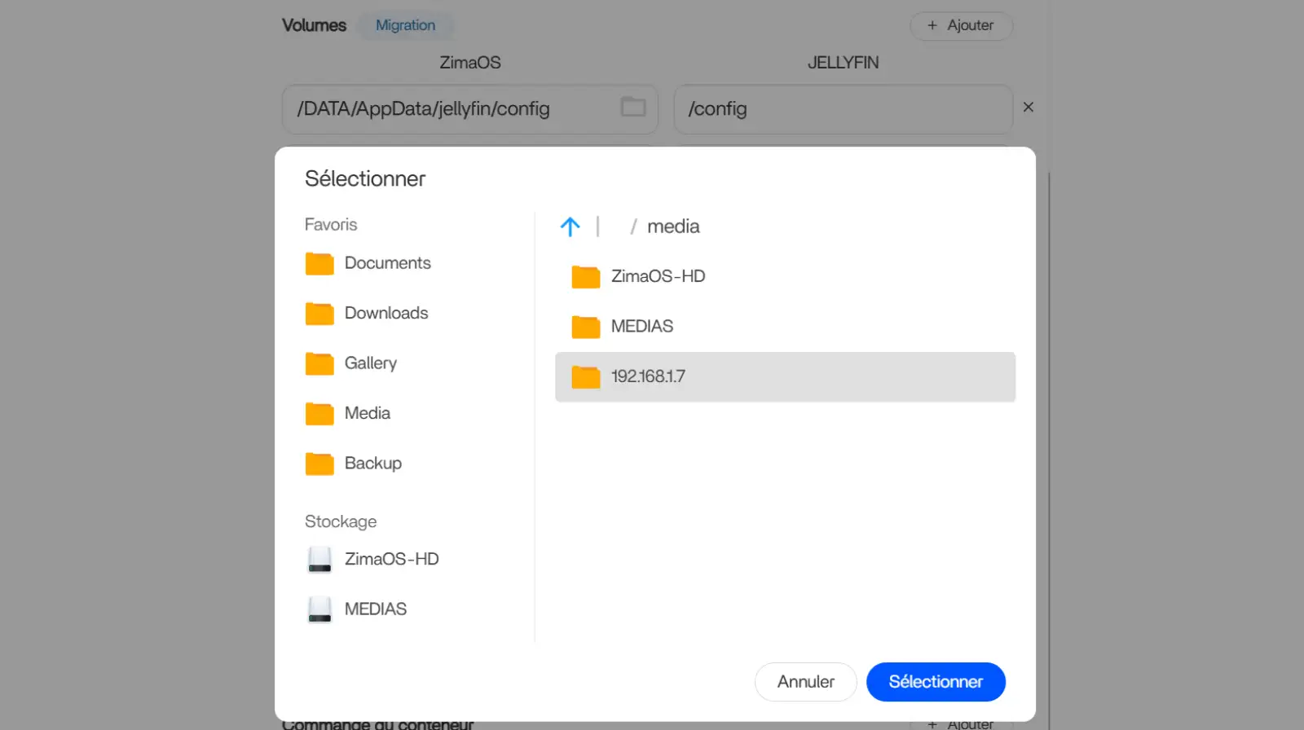Cancel the dialog with Annuler
Image resolution: width=1304 pixels, height=730 pixels.
[805, 682]
